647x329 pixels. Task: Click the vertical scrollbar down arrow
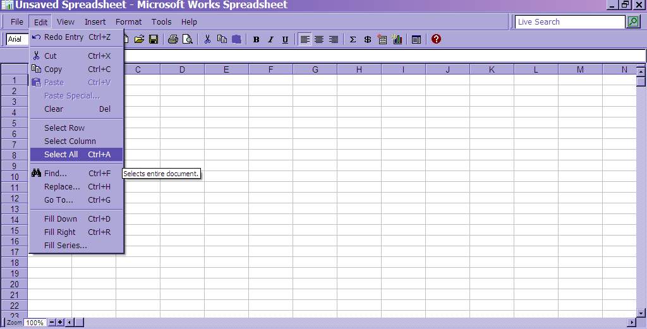pyautogui.click(x=641, y=313)
